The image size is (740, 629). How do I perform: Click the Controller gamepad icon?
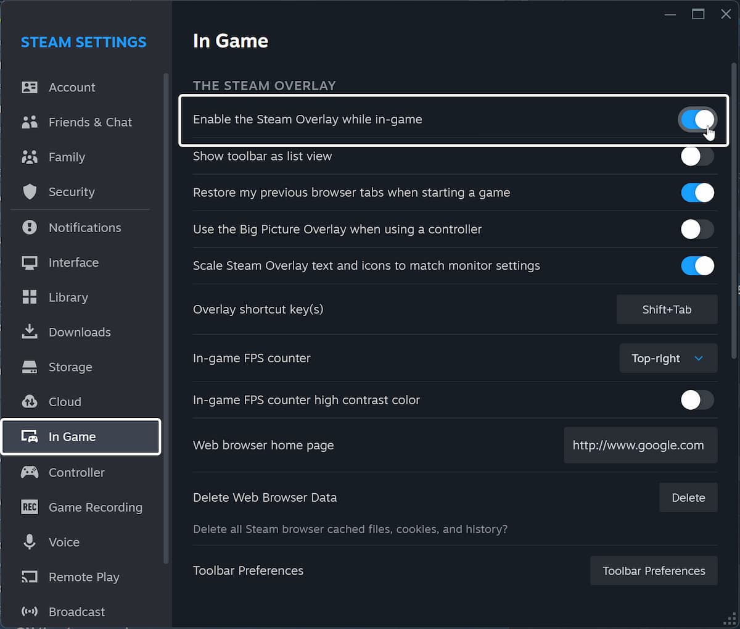(30, 472)
